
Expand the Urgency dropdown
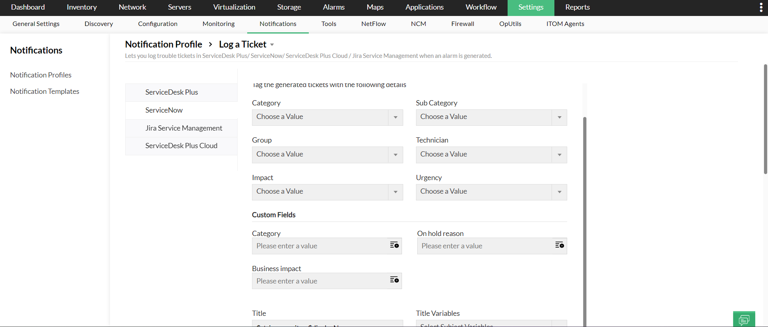[x=491, y=192]
